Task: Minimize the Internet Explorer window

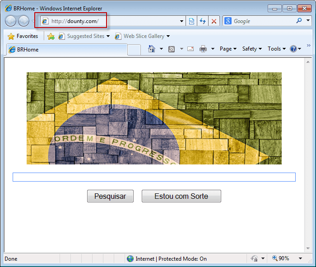Action: pos(274,9)
